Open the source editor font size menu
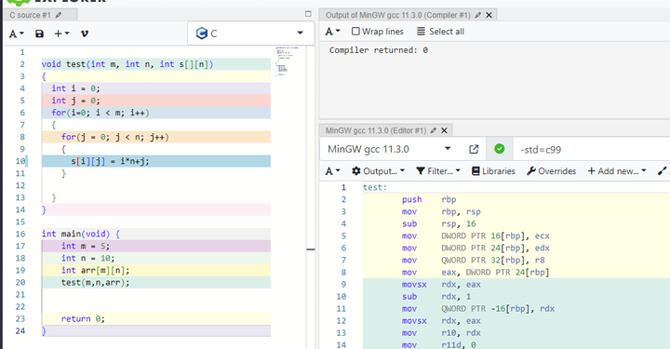The width and height of the screenshot is (670, 349). point(17,34)
